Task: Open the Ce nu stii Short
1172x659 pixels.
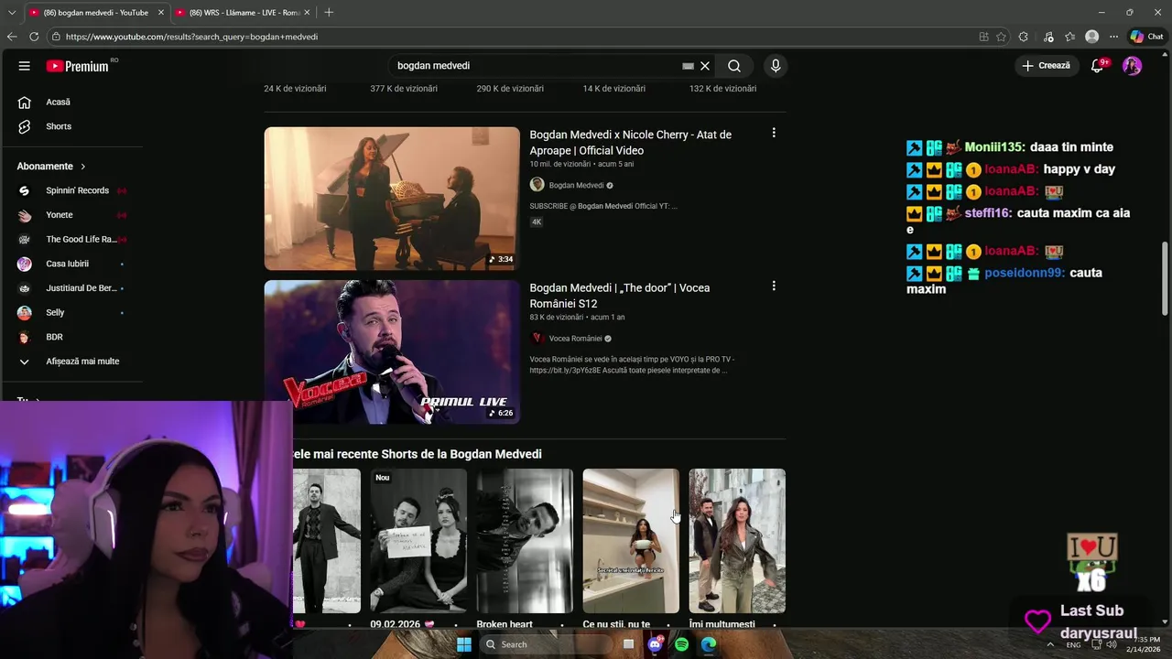Action: tap(631, 541)
